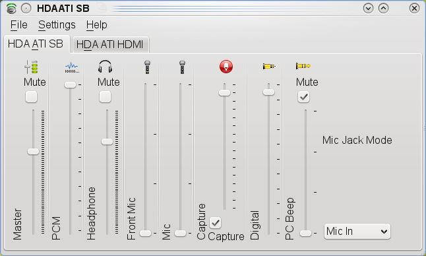Click the Front Mic microphone icon
This screenshot has height=256, width=426.
pyautogui.click(x=147, y=67)
